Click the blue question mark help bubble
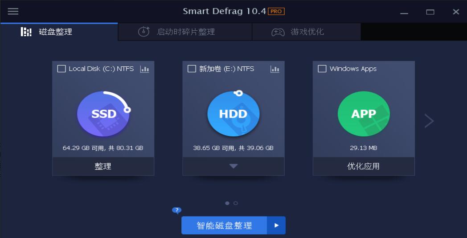467x238 pixels. tap(176, 211)
